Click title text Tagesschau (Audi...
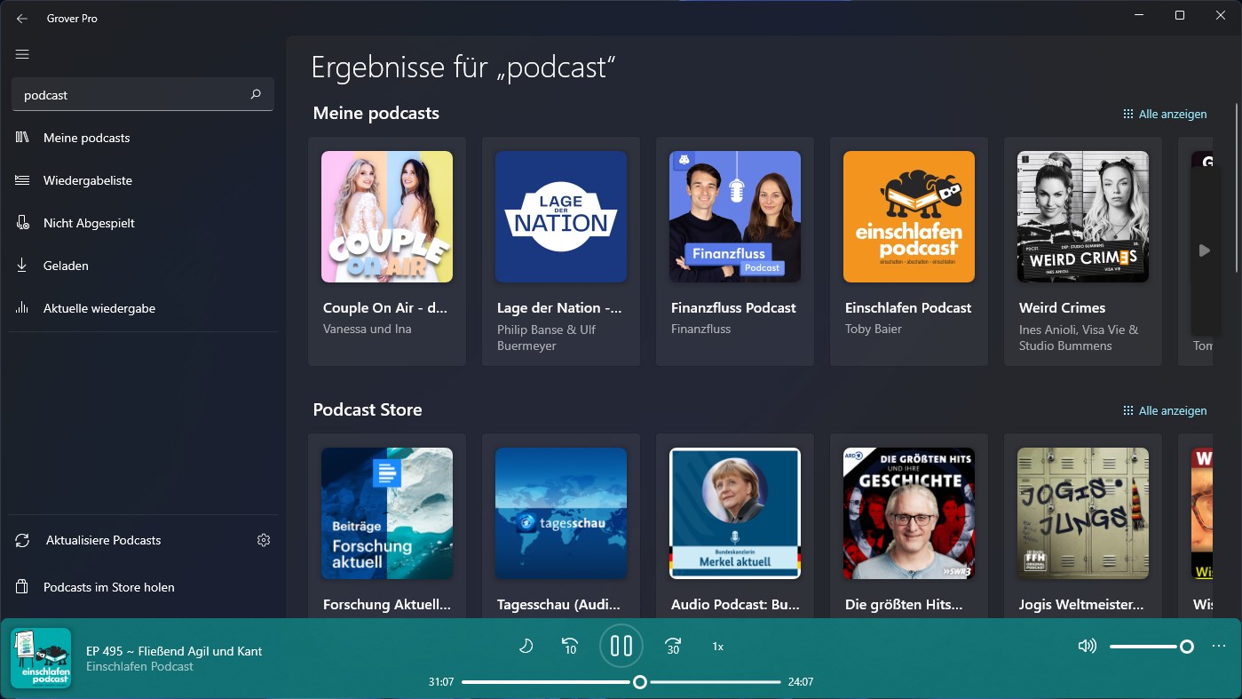This screenshot has width=1242, height=699. pyautogui.click(x=559, y=605)
